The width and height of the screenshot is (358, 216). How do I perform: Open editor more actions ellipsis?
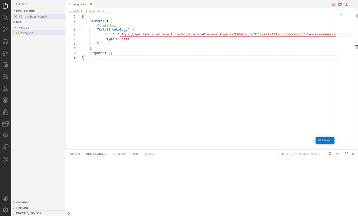click(x=353, y=4)
